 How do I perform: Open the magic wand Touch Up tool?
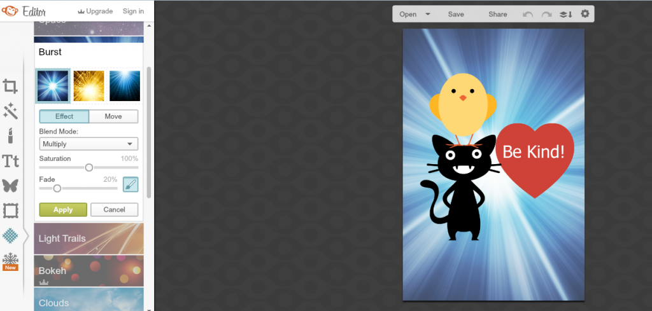[10, 111]
